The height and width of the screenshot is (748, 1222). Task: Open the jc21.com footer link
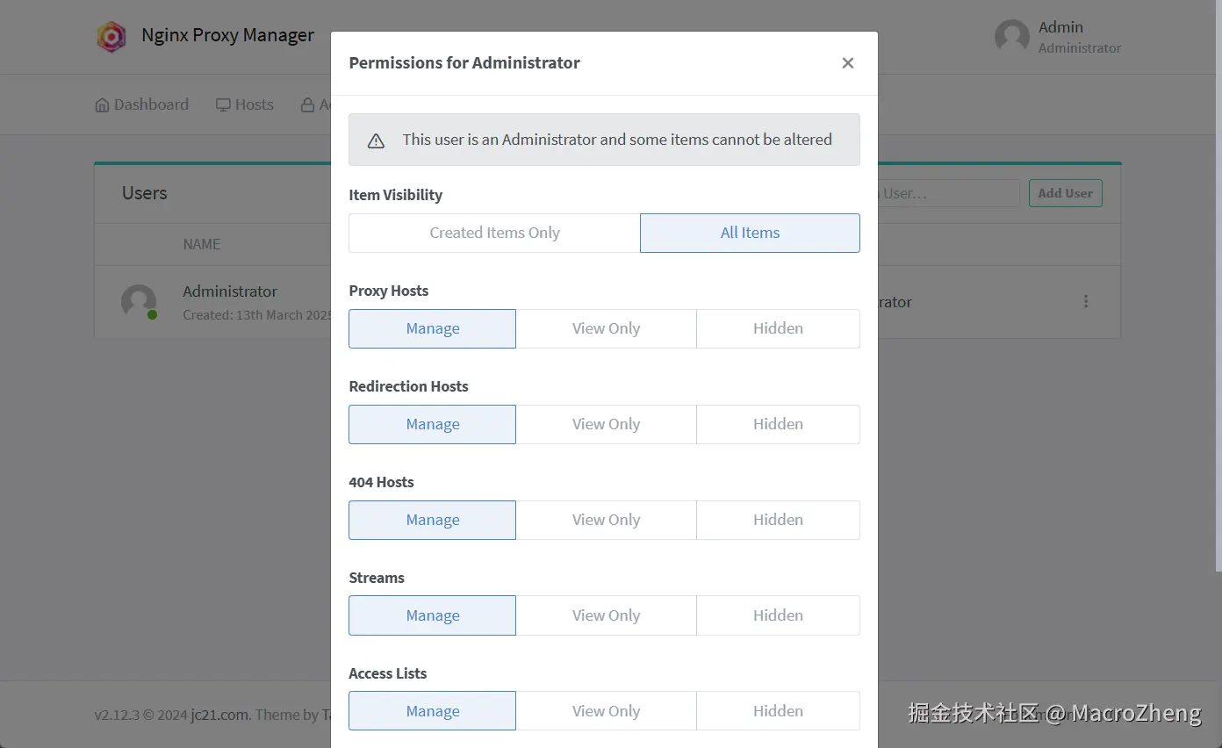click(219, 716)
